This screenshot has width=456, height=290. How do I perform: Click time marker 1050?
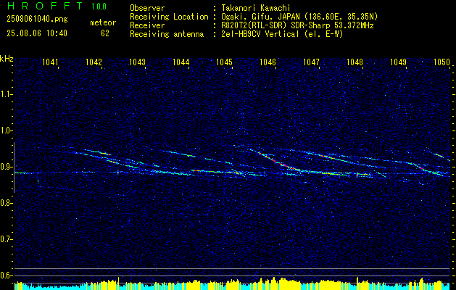pos(442,62)
